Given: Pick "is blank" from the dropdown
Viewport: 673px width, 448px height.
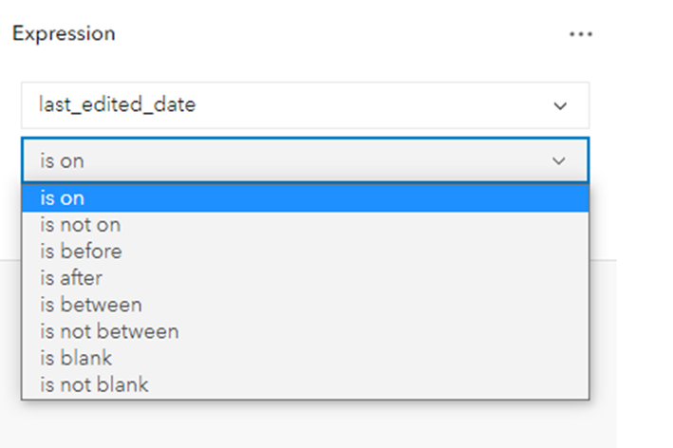Looking at the screenshot, I should pyautogui.click(x=76, y=358).
